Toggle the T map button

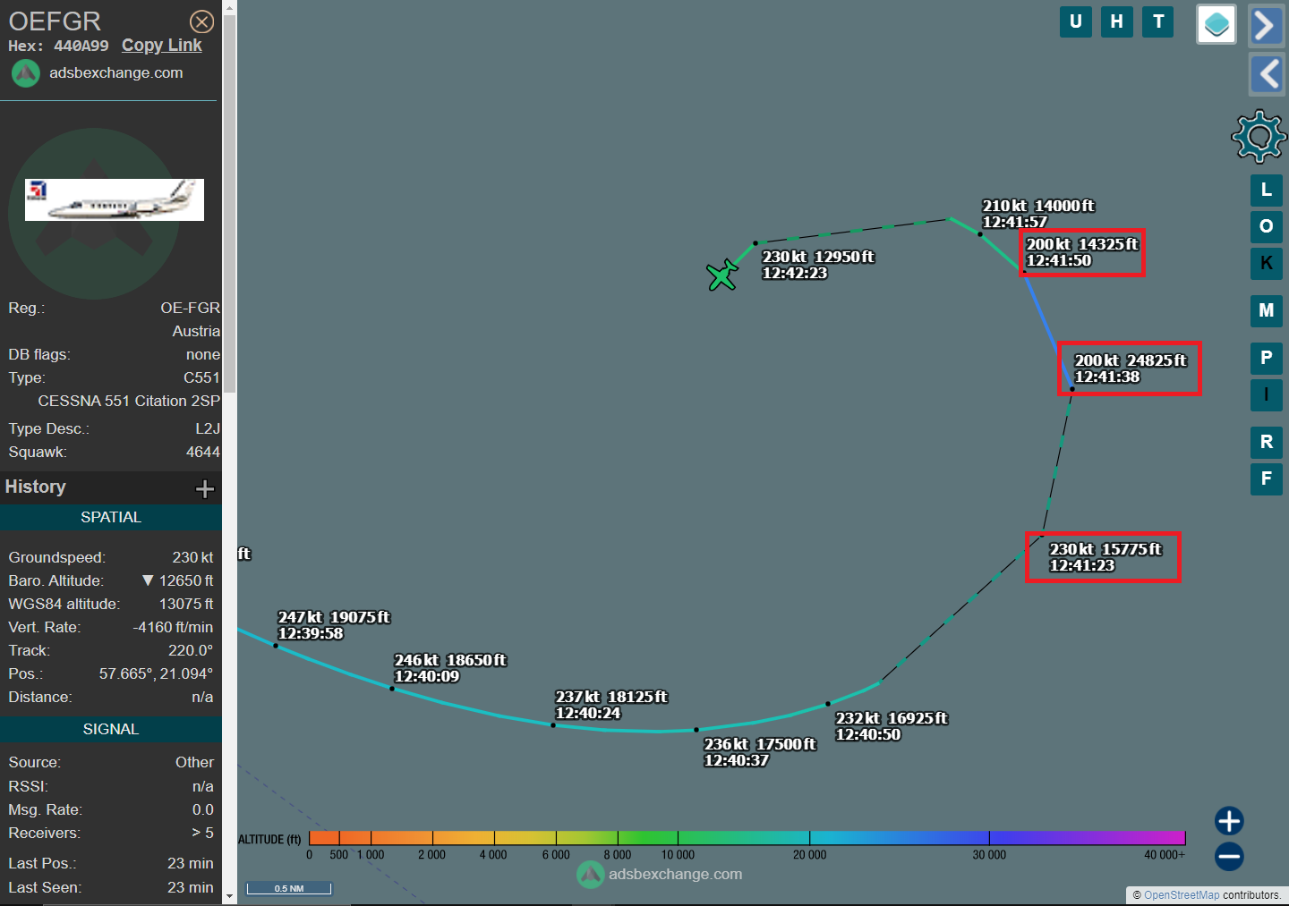coord(1158,21)
